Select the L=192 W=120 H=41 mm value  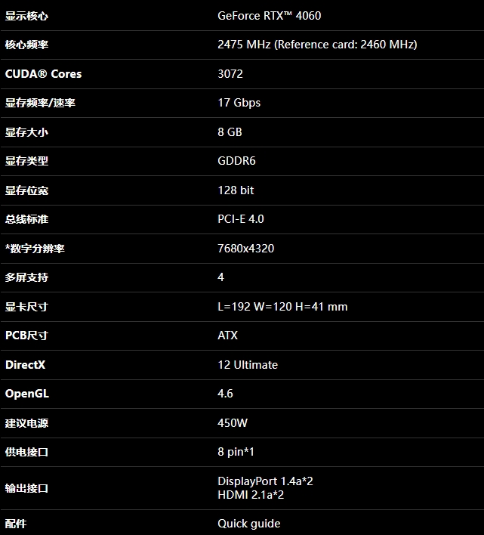[282, 306]
